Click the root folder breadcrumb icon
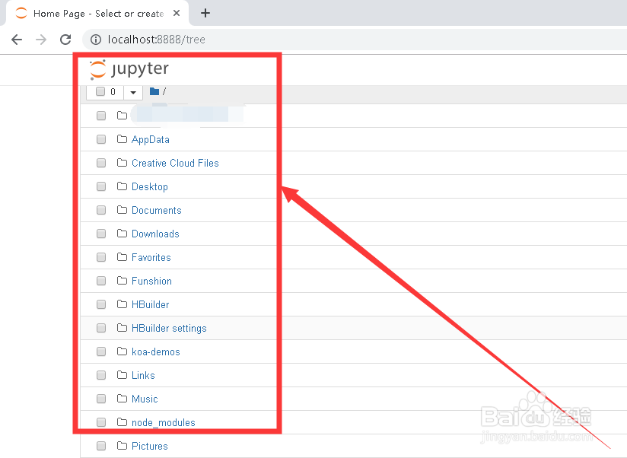 (x=154, y=92)
